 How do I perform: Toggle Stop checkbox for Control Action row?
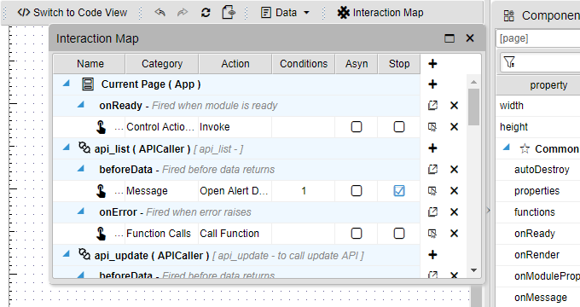coord(399,127)
